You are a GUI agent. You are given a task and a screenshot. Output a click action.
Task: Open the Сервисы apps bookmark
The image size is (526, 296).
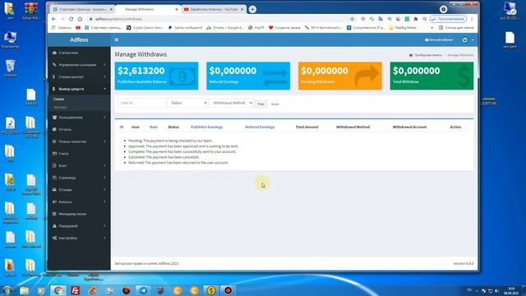pos(62,28)
